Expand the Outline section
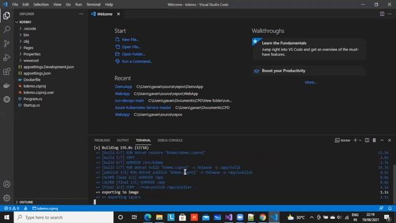 51,202
